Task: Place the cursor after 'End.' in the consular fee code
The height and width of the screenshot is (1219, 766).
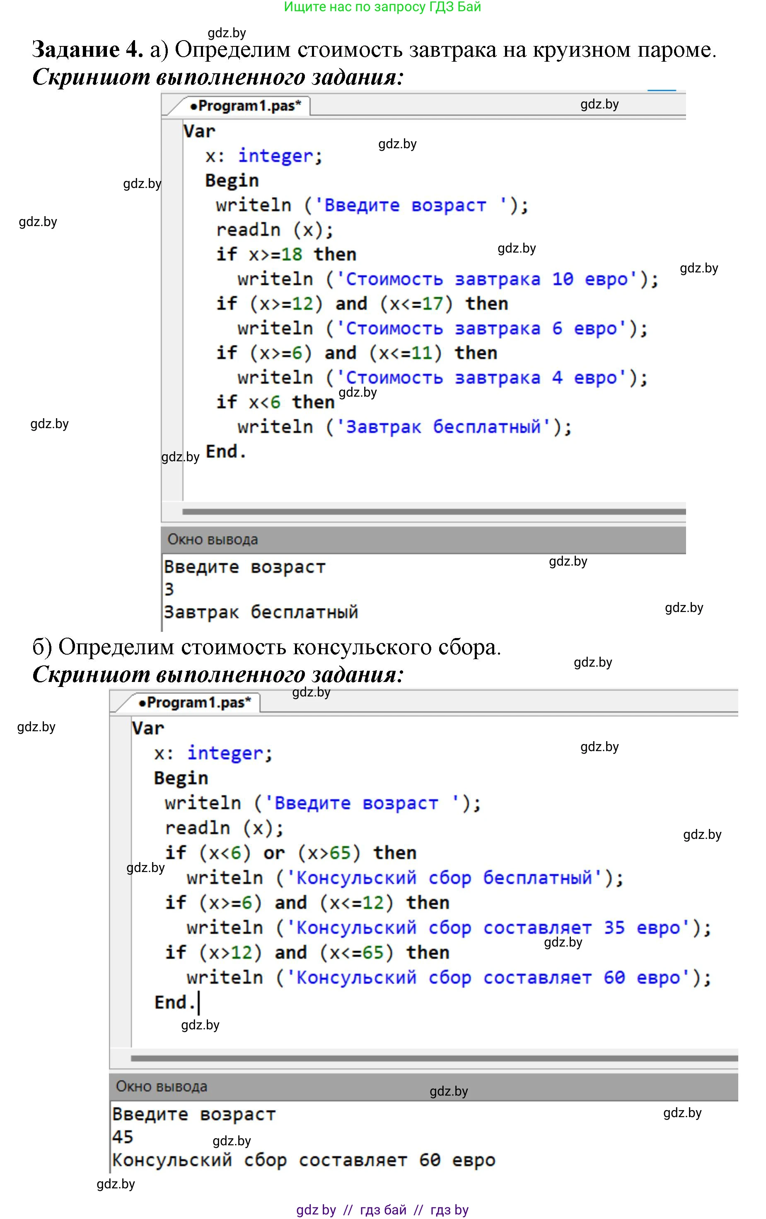Action: tap(197, 1002)
